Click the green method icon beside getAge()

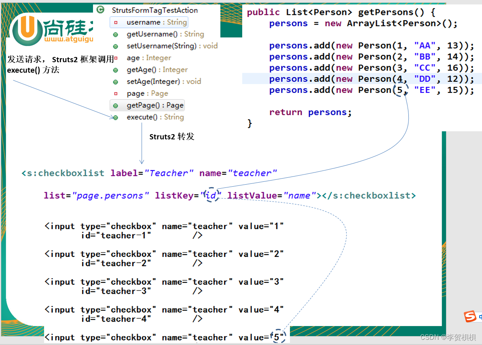coord(116,70)
